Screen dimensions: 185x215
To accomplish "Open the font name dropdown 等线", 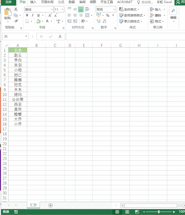I will [x=52, y=10].
